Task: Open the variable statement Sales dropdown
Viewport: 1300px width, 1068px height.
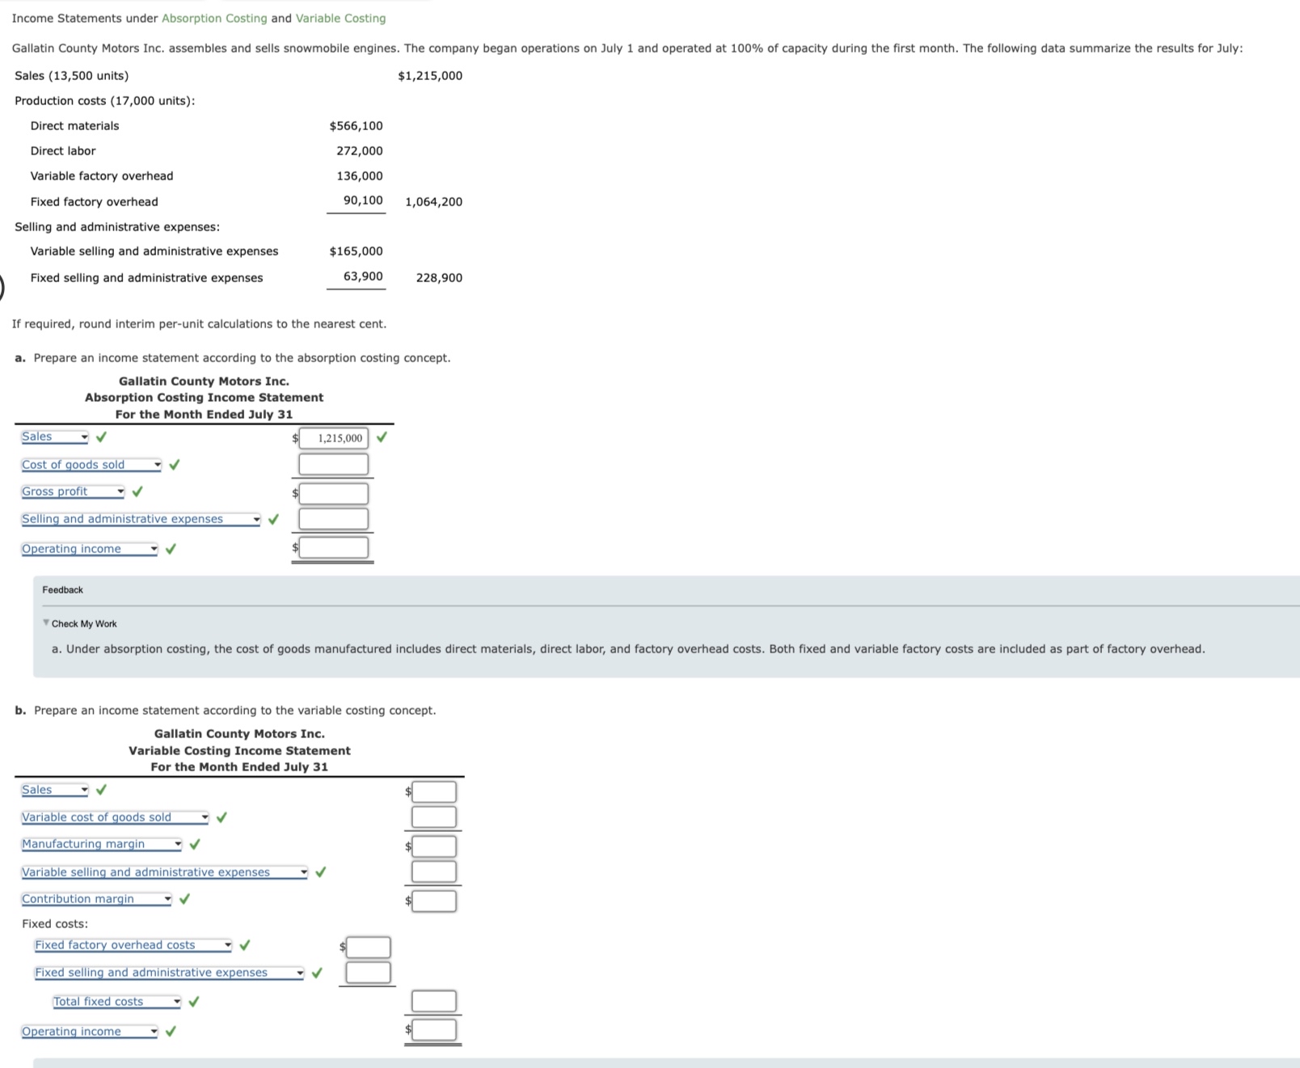Action: pyautogui.click(x=55, y=790)
